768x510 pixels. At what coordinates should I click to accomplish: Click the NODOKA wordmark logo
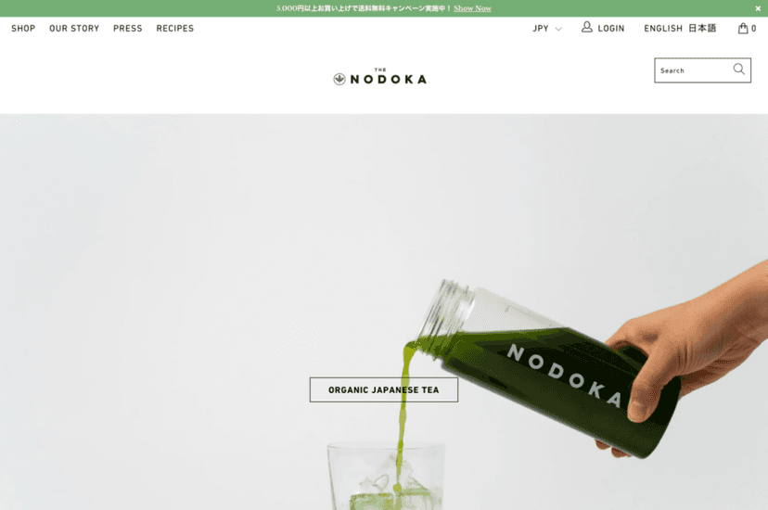pos(388,79)
